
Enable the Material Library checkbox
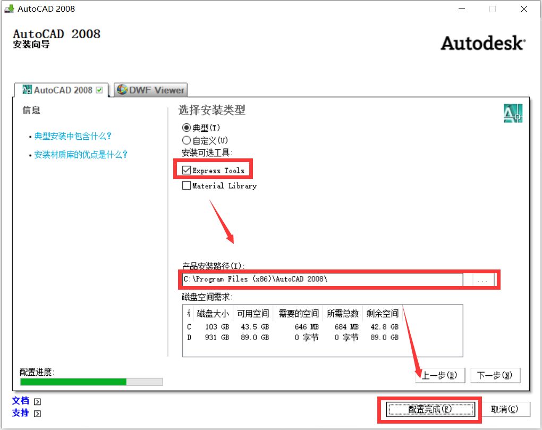(x=187, y=186)
